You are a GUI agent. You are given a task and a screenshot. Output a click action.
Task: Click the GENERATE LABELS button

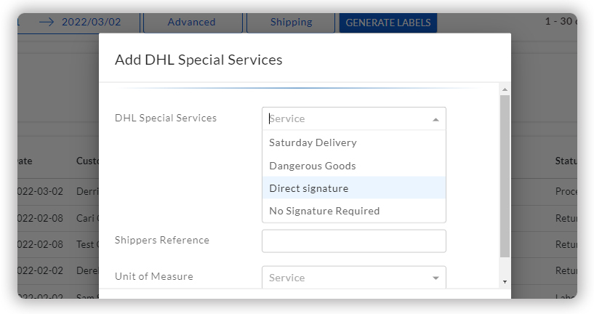pyautogui.click(x=388, y=23)
